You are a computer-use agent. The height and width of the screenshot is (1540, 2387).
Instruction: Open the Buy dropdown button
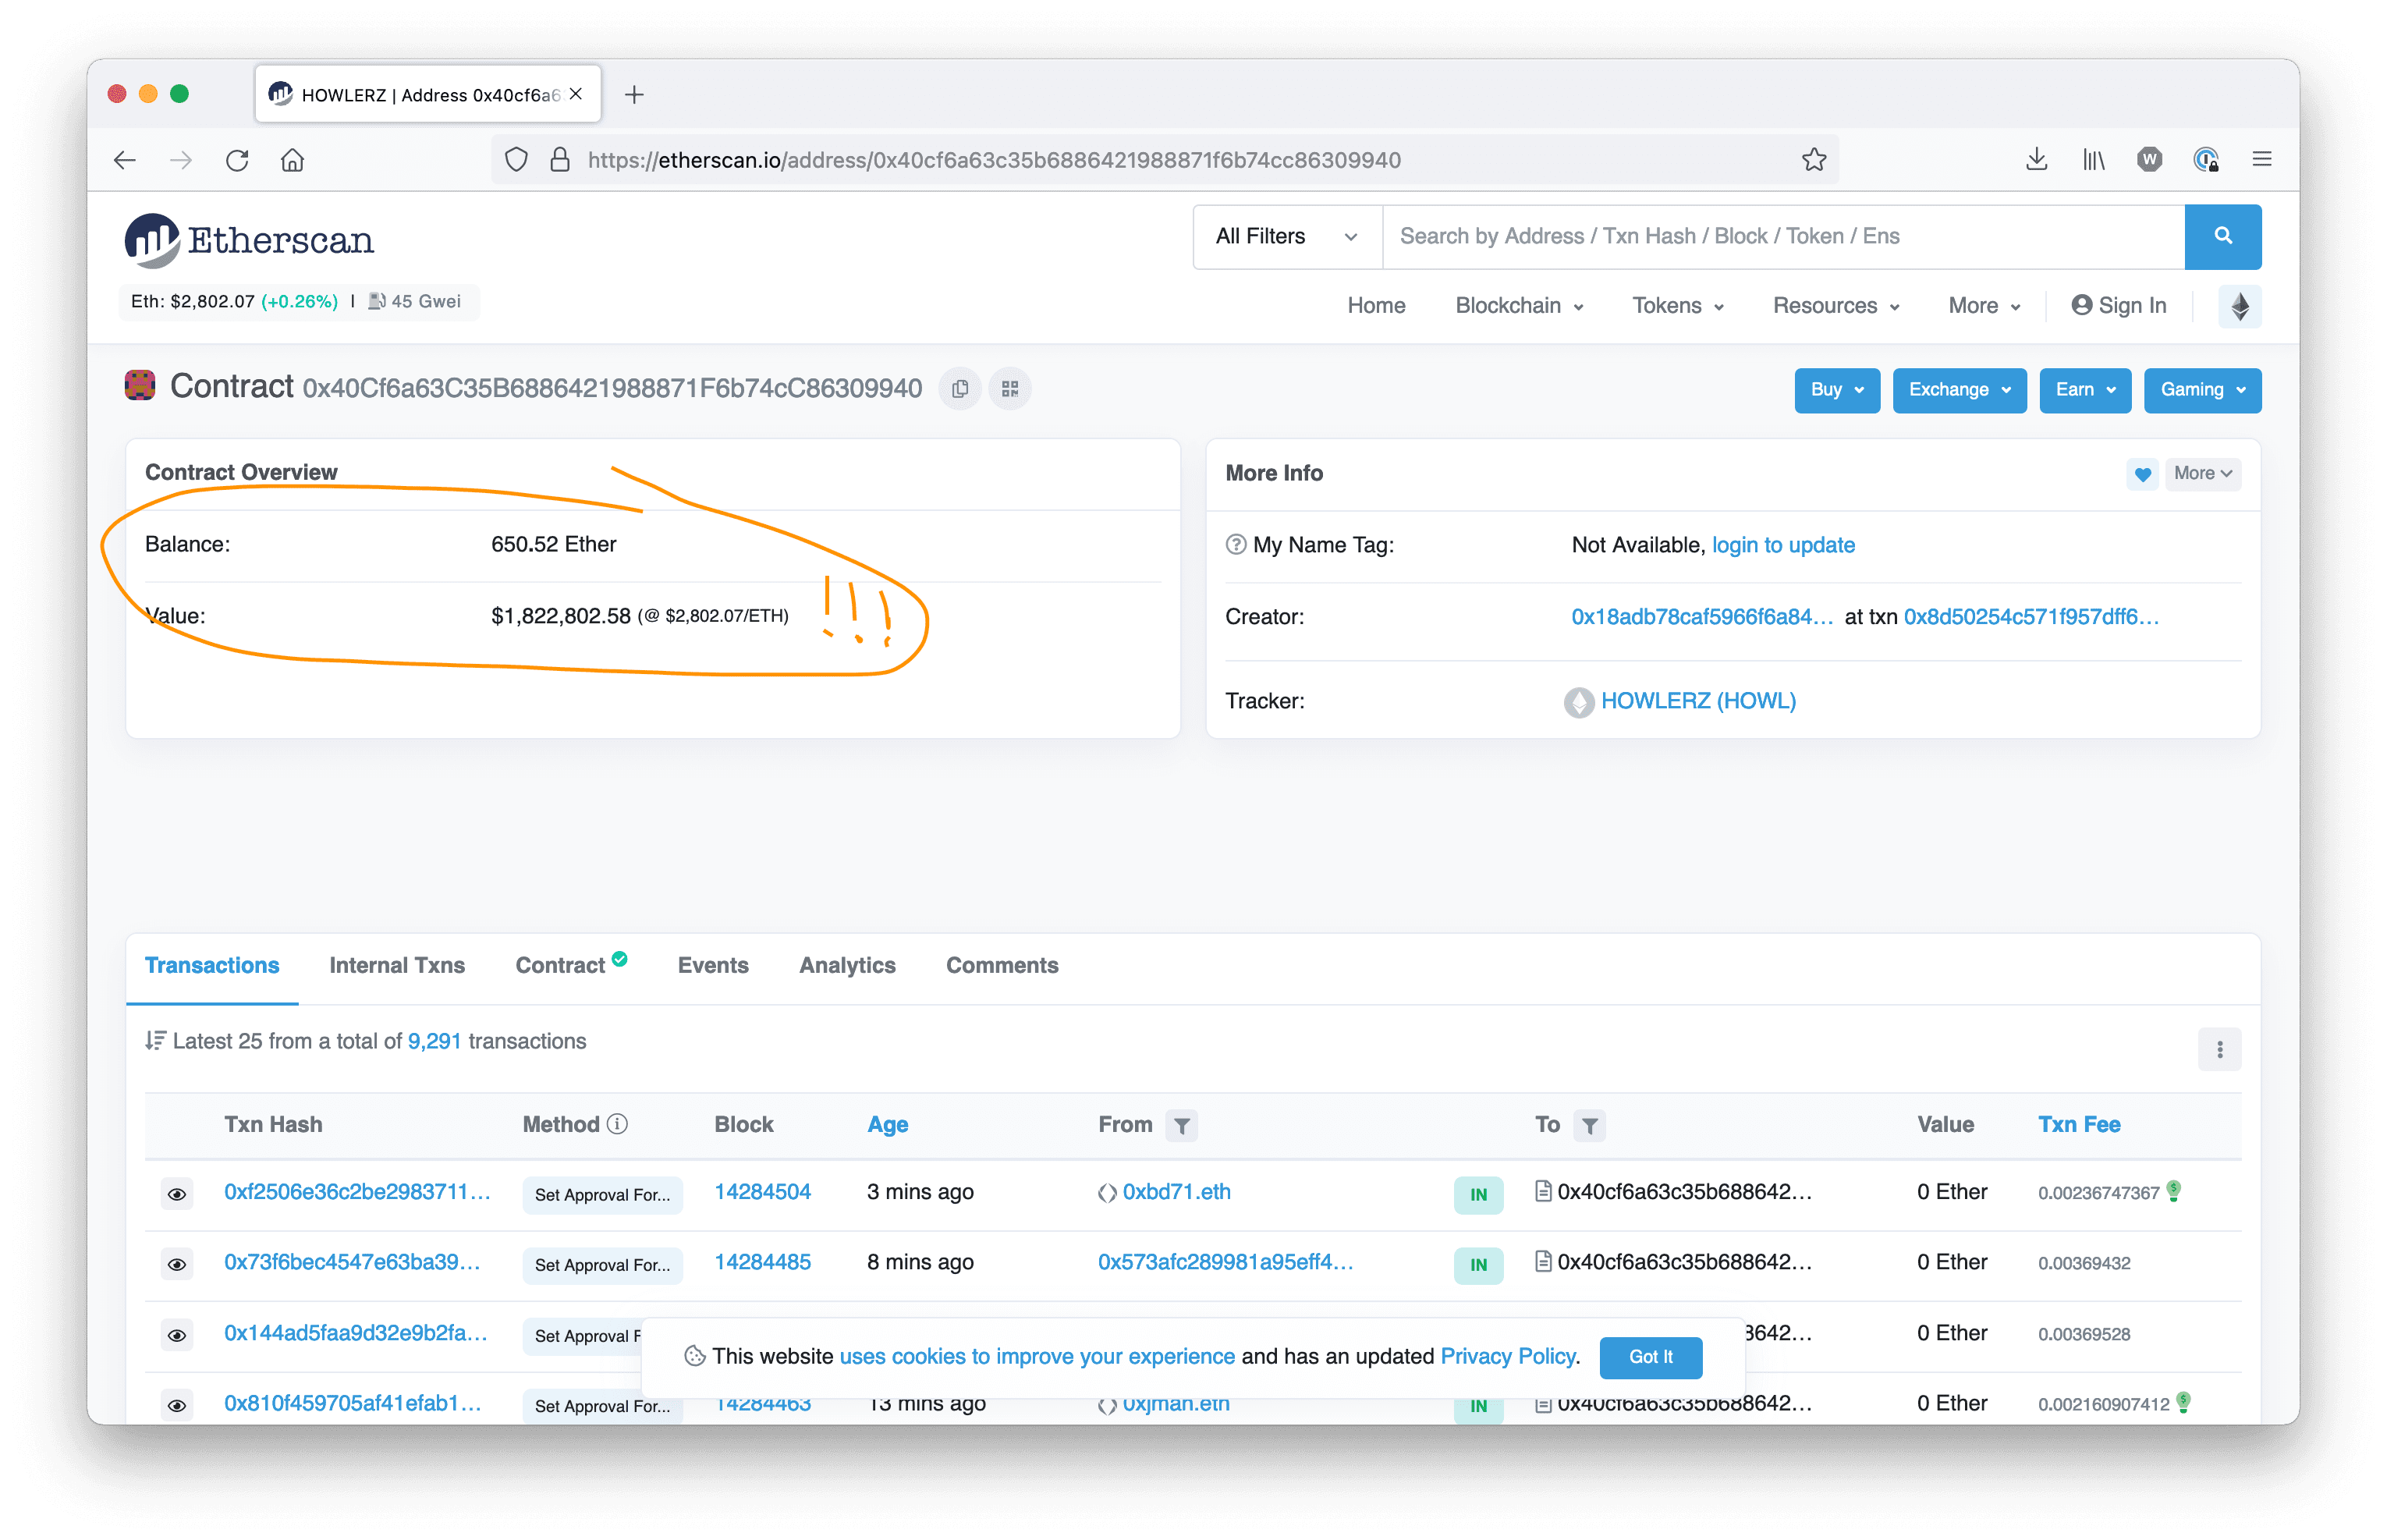1836,390
